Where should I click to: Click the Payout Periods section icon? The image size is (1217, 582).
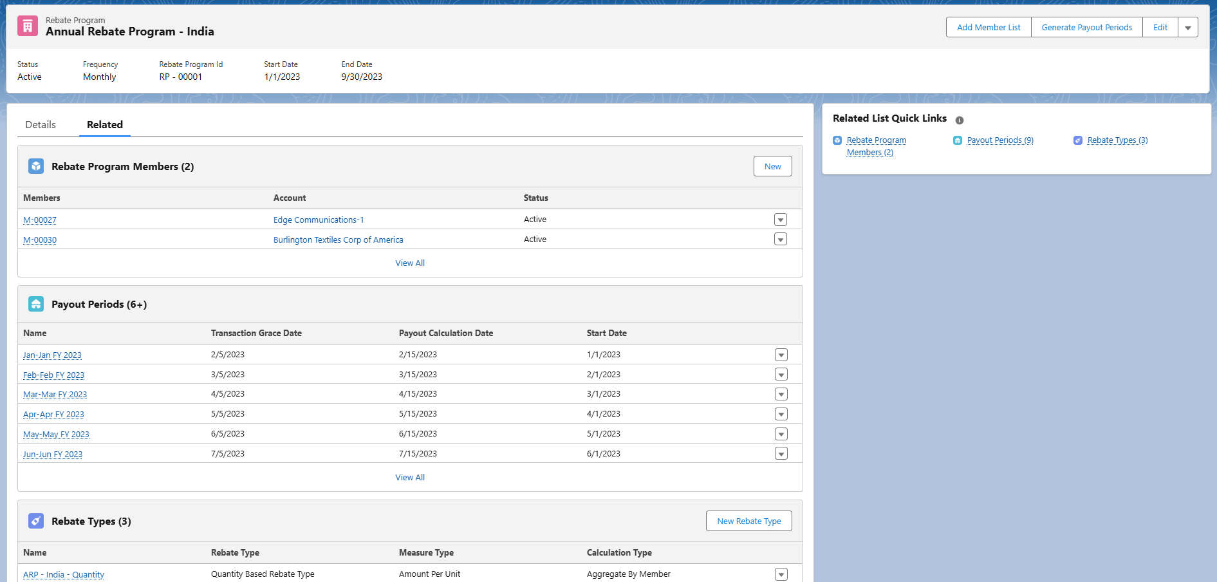click(x=36, y=304)
